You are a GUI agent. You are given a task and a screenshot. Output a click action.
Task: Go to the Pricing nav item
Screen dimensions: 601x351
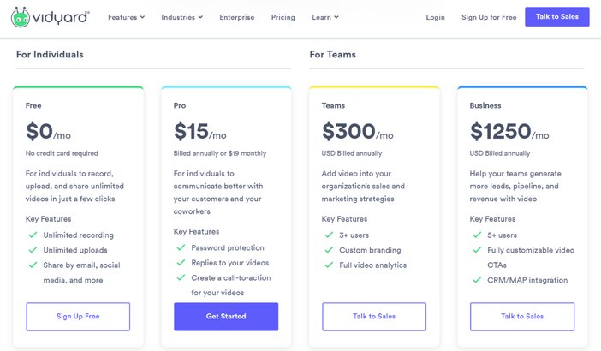click(x=283, y=17)
